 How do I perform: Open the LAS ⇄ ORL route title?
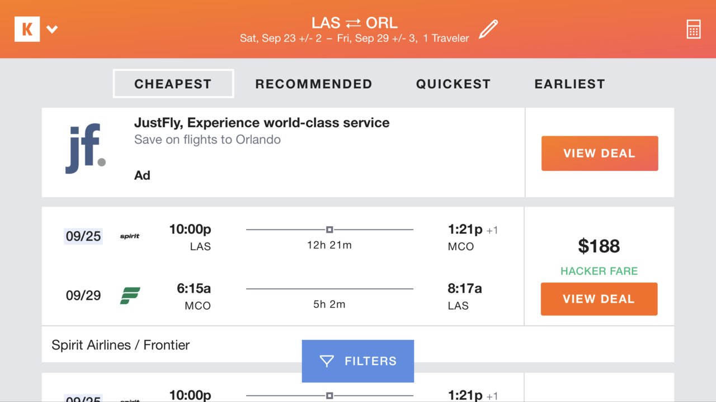coord(355,23)
